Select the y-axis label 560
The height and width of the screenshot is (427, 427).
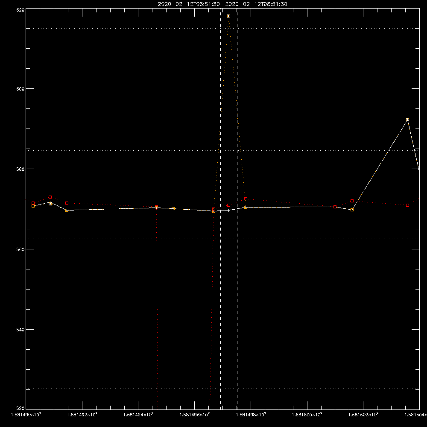tap(20, 249)
